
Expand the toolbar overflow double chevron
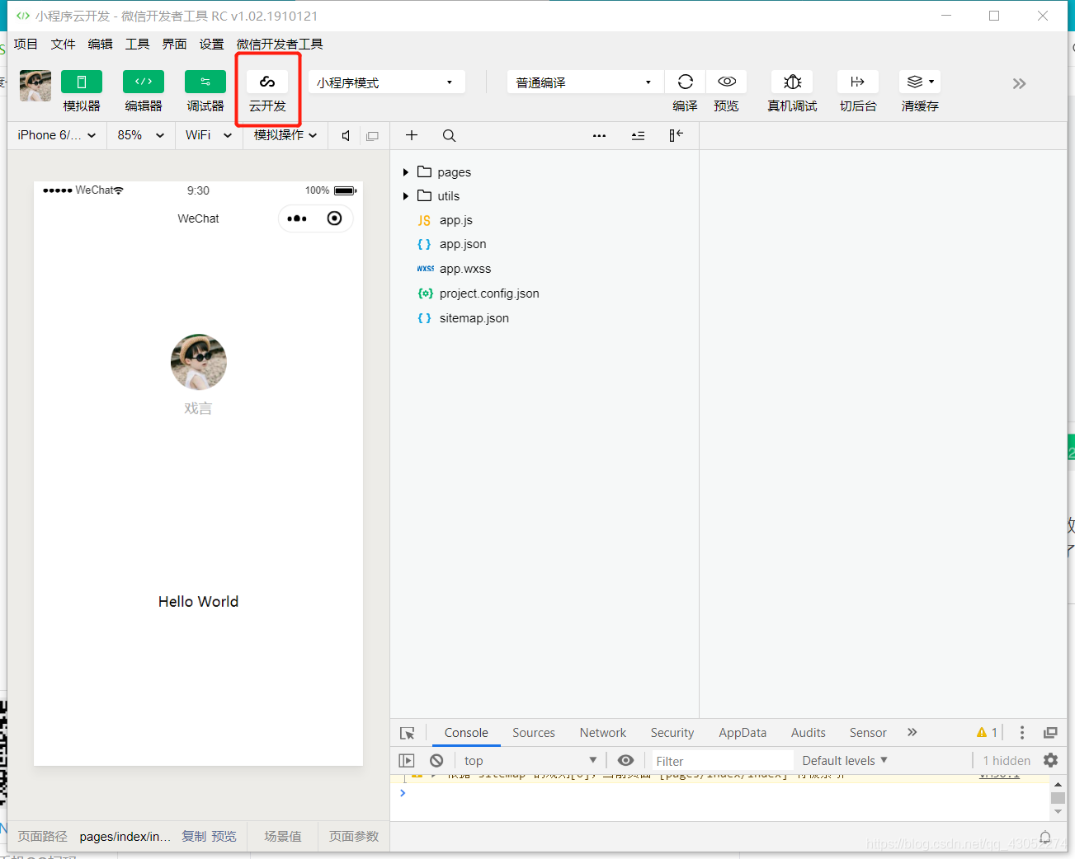pyautogui.click(x=1019, y=83)
